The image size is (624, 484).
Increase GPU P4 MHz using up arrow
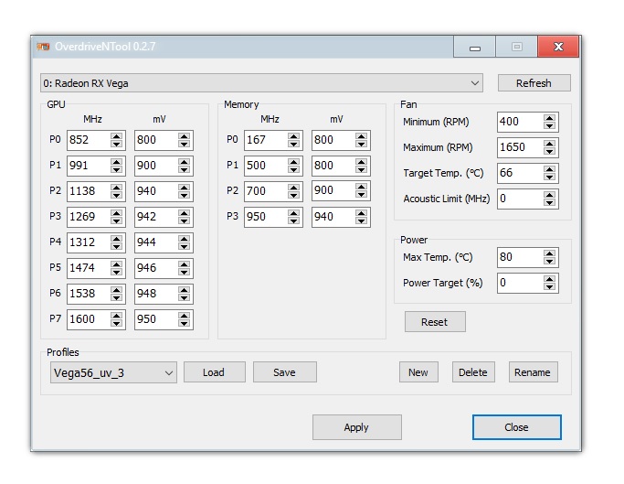[x=117, y=239]
